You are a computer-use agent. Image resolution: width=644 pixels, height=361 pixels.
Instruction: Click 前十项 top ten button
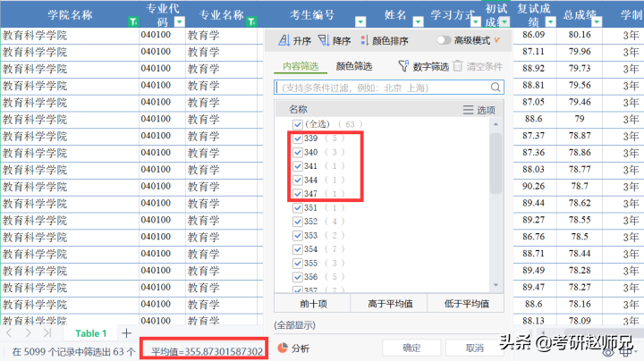(x=312, y=304)
